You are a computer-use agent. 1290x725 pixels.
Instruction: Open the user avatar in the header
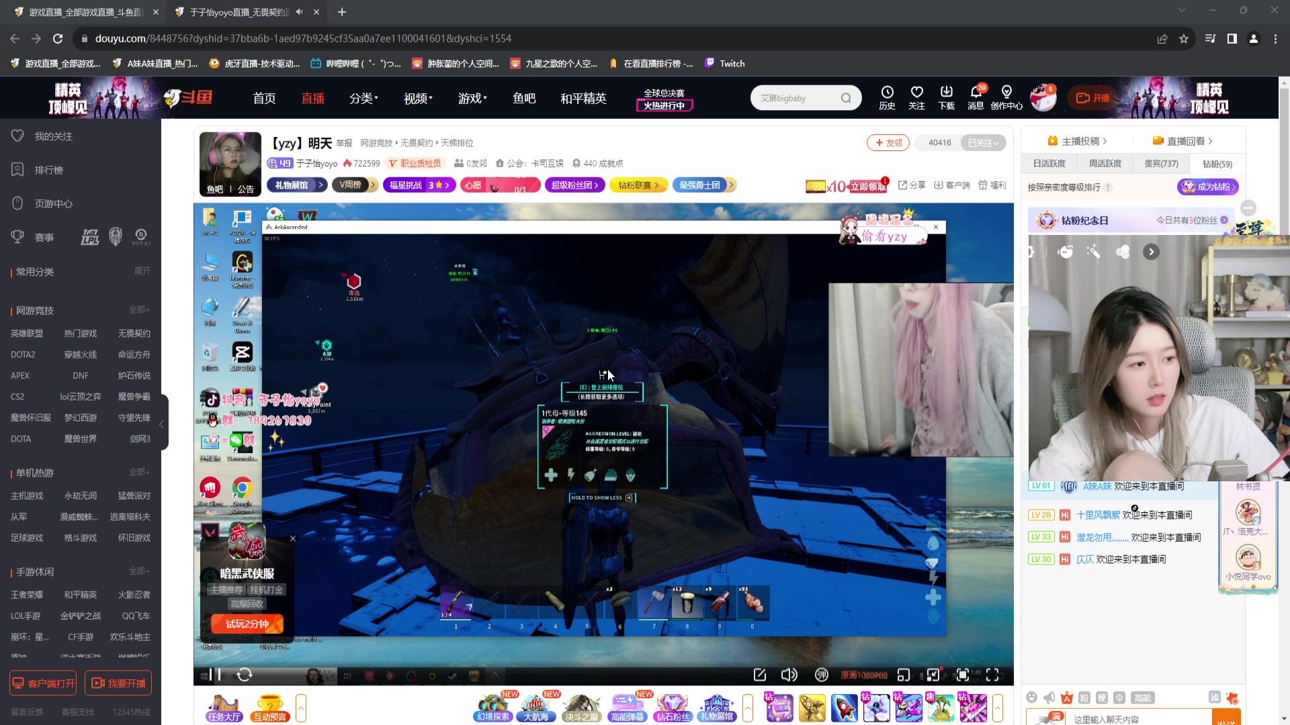click(x=1043, y=97)
